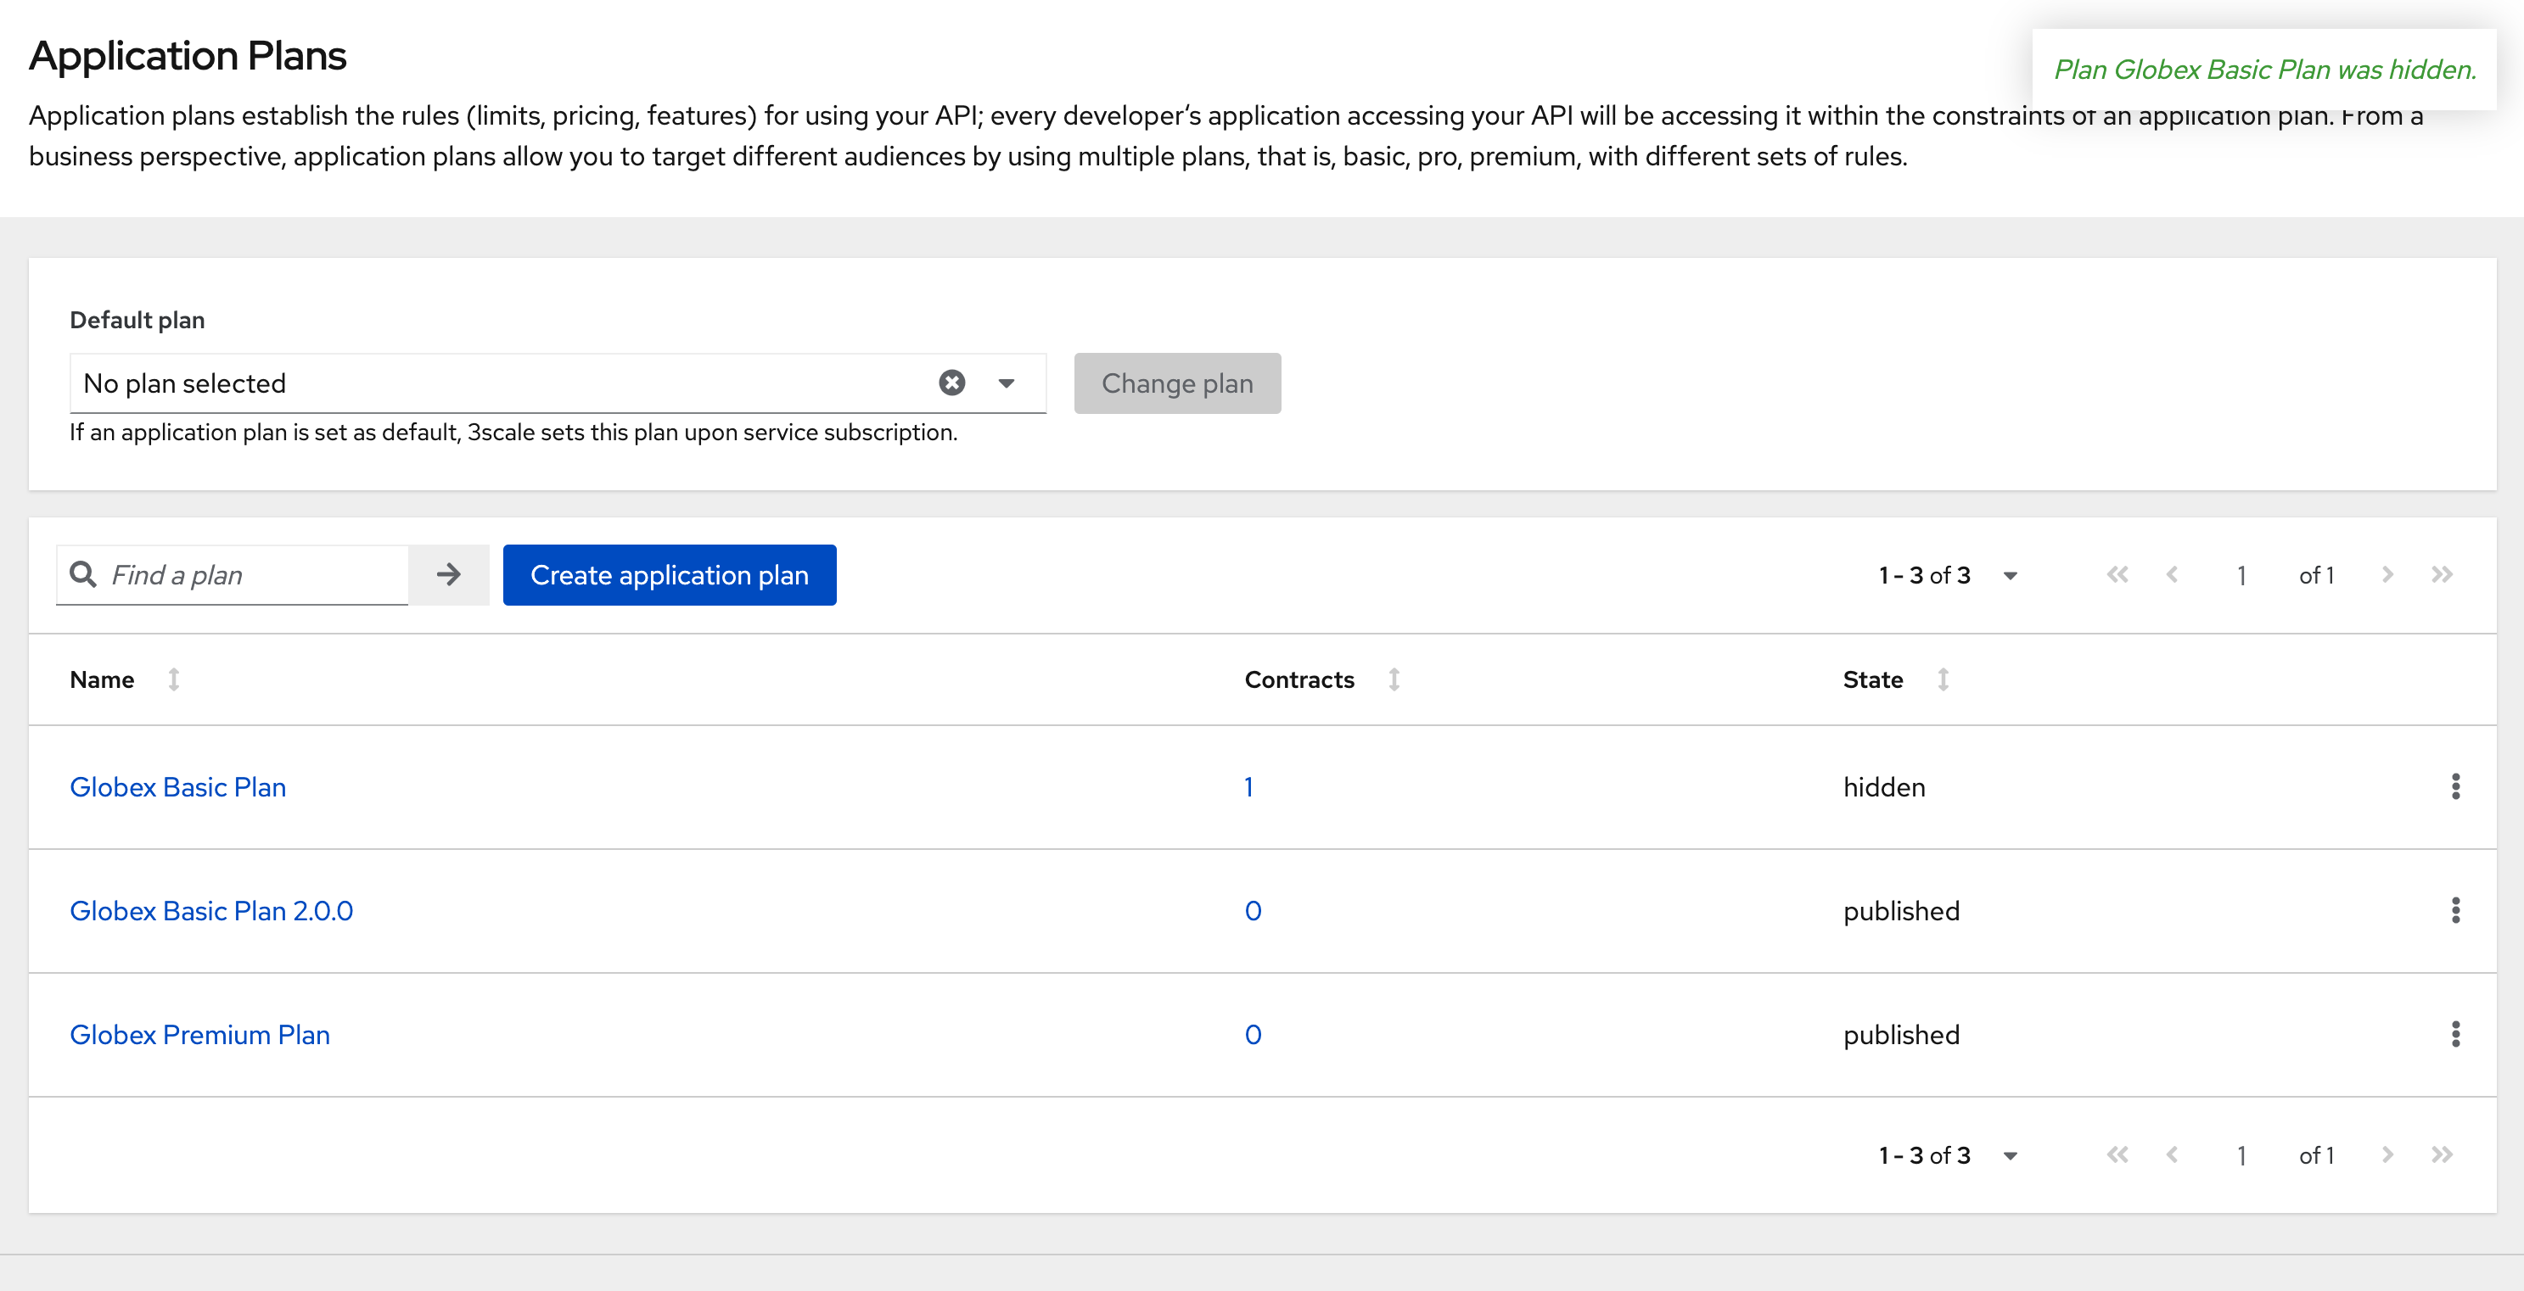Open the Globex Premium Plan link
The width and height of the screenshot is (2524, 1291).
pos(199,1034)
